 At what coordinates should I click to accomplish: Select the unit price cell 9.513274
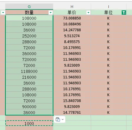click(x=72, y=36)
